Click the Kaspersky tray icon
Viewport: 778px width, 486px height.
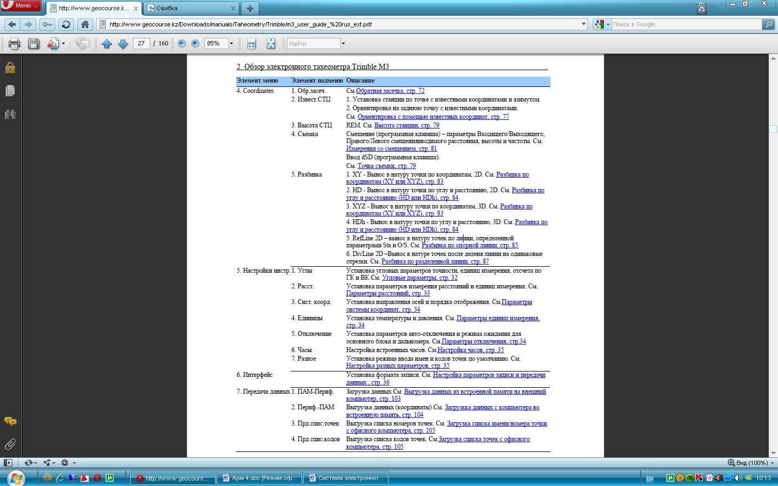(x=699, y=478)
